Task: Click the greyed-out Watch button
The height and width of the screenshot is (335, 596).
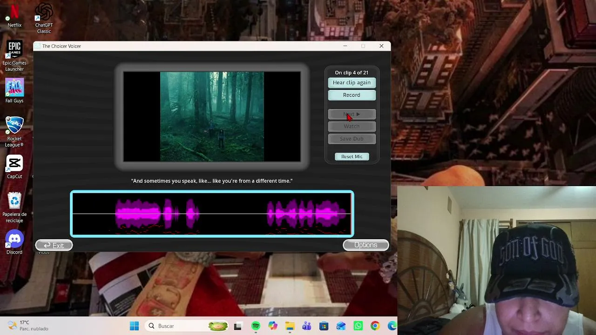Action: pyautogui.click(x=352, y=127)
